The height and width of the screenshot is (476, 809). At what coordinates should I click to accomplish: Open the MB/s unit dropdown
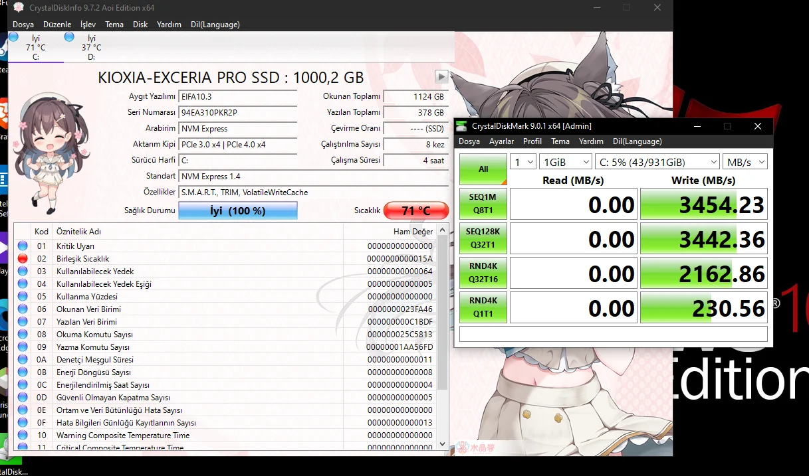click(x=745, y=162)
